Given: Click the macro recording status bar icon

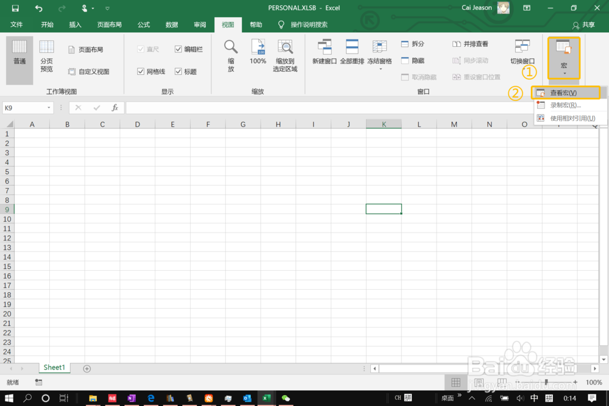Looking at the screenshot, I should click(38, 382).
